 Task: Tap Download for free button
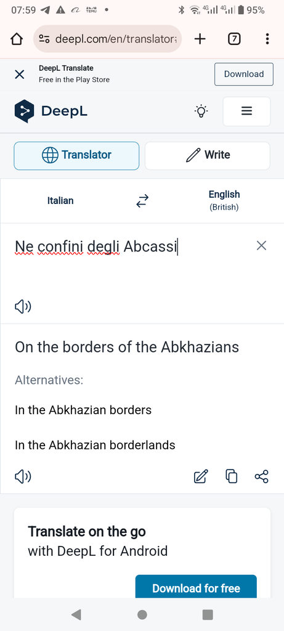coord(196,587)
